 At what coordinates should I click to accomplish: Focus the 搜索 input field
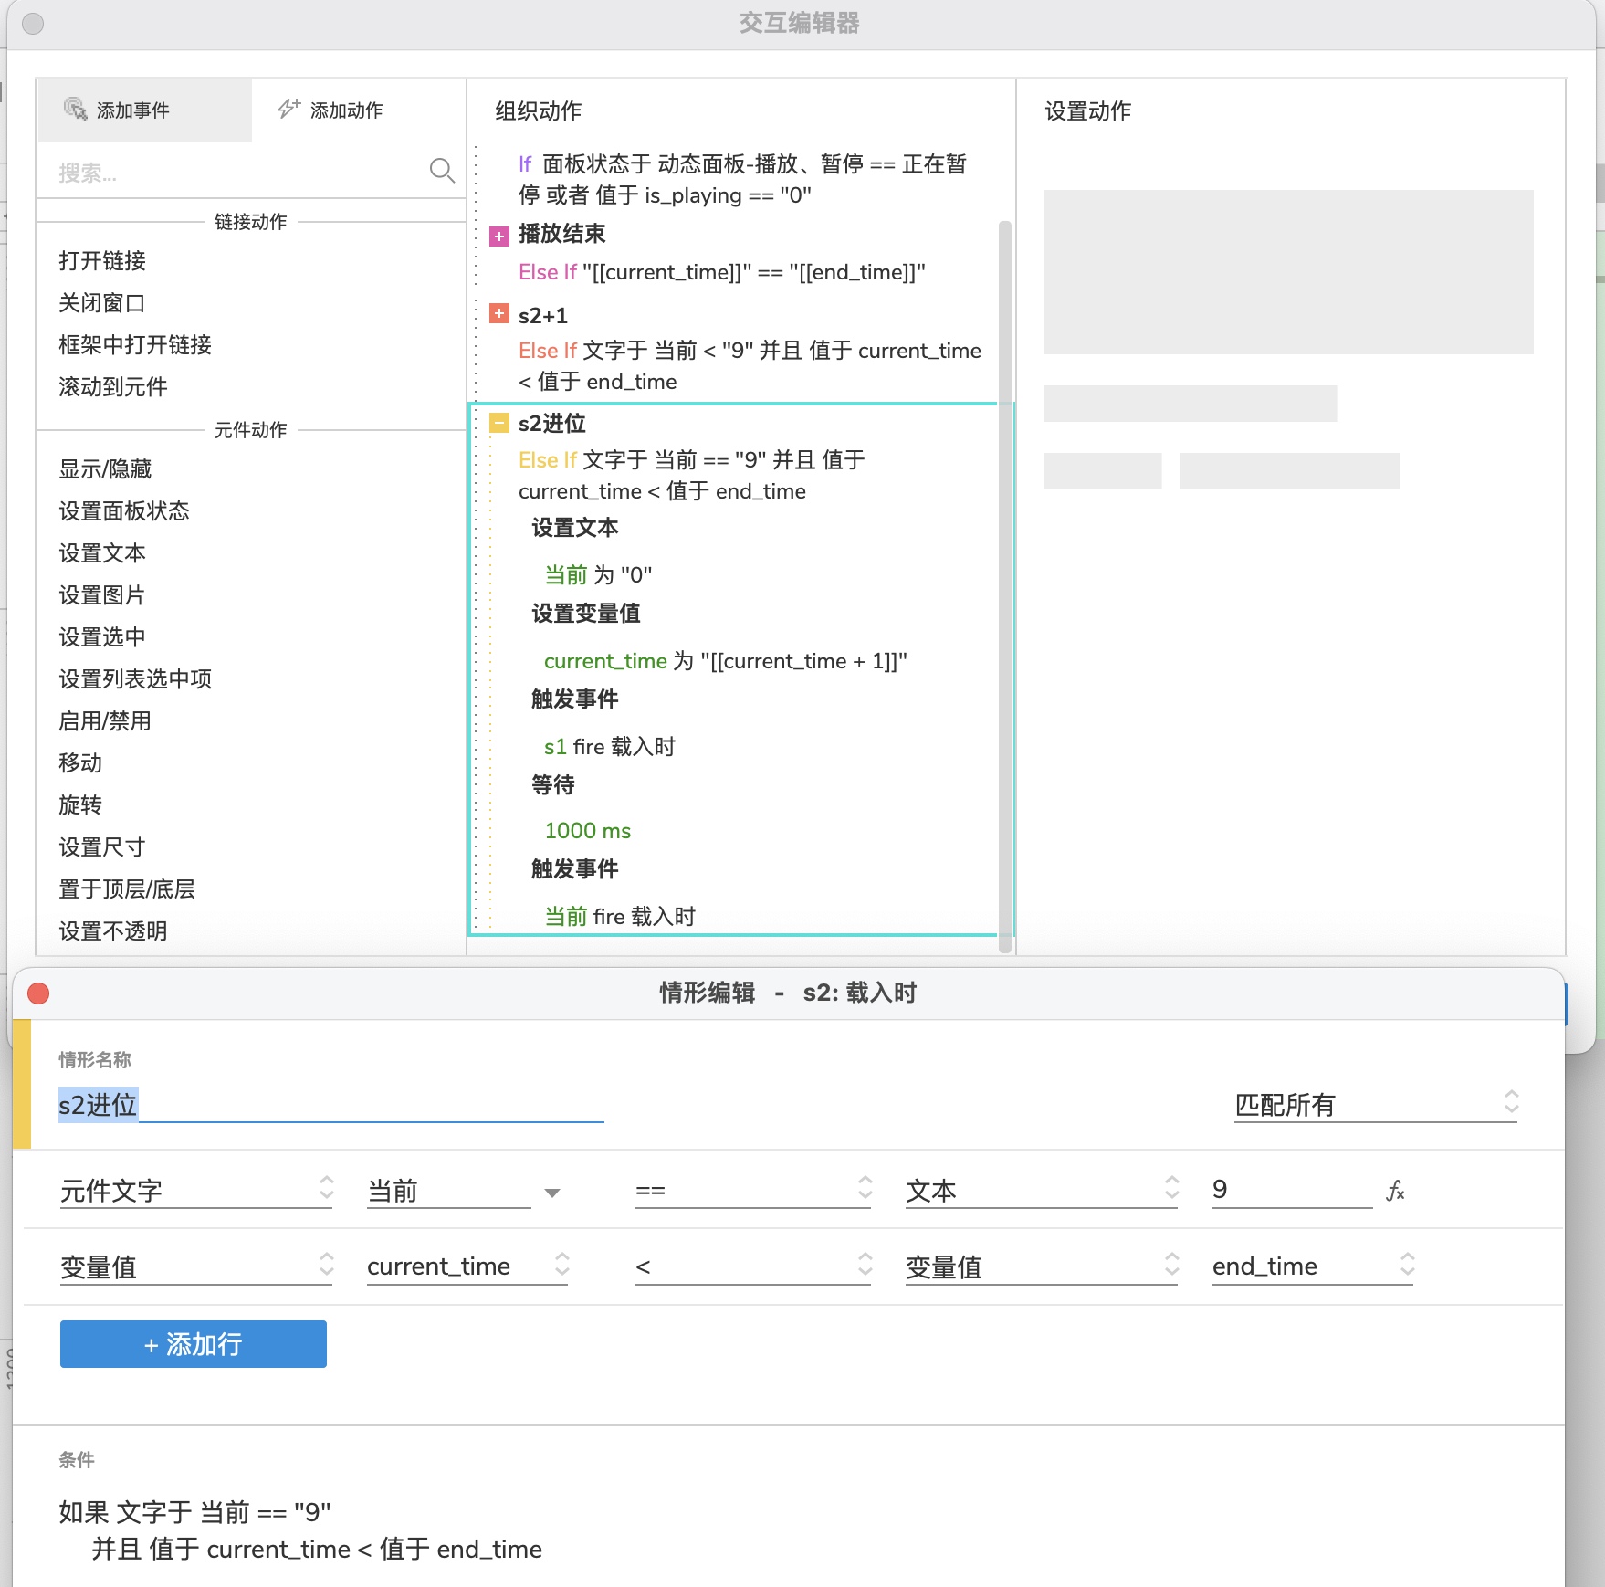[239, 173]
